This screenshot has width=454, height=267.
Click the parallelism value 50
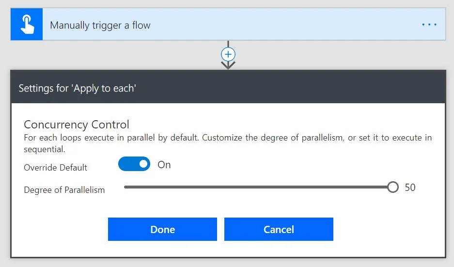pyautogui.click(x=410, y=188)
